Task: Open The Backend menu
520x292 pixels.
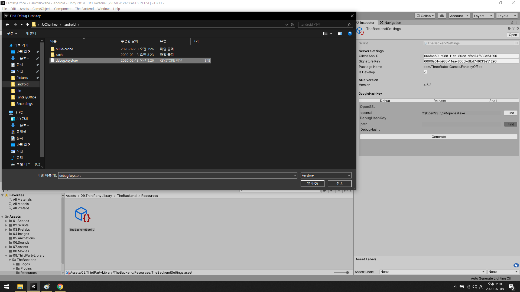Action: [84, 9]
